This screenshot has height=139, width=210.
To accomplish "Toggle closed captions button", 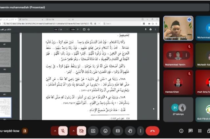I will (118, 131).
